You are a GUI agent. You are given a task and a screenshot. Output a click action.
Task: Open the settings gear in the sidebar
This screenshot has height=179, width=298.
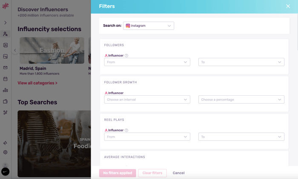click(x=6, y=152)
